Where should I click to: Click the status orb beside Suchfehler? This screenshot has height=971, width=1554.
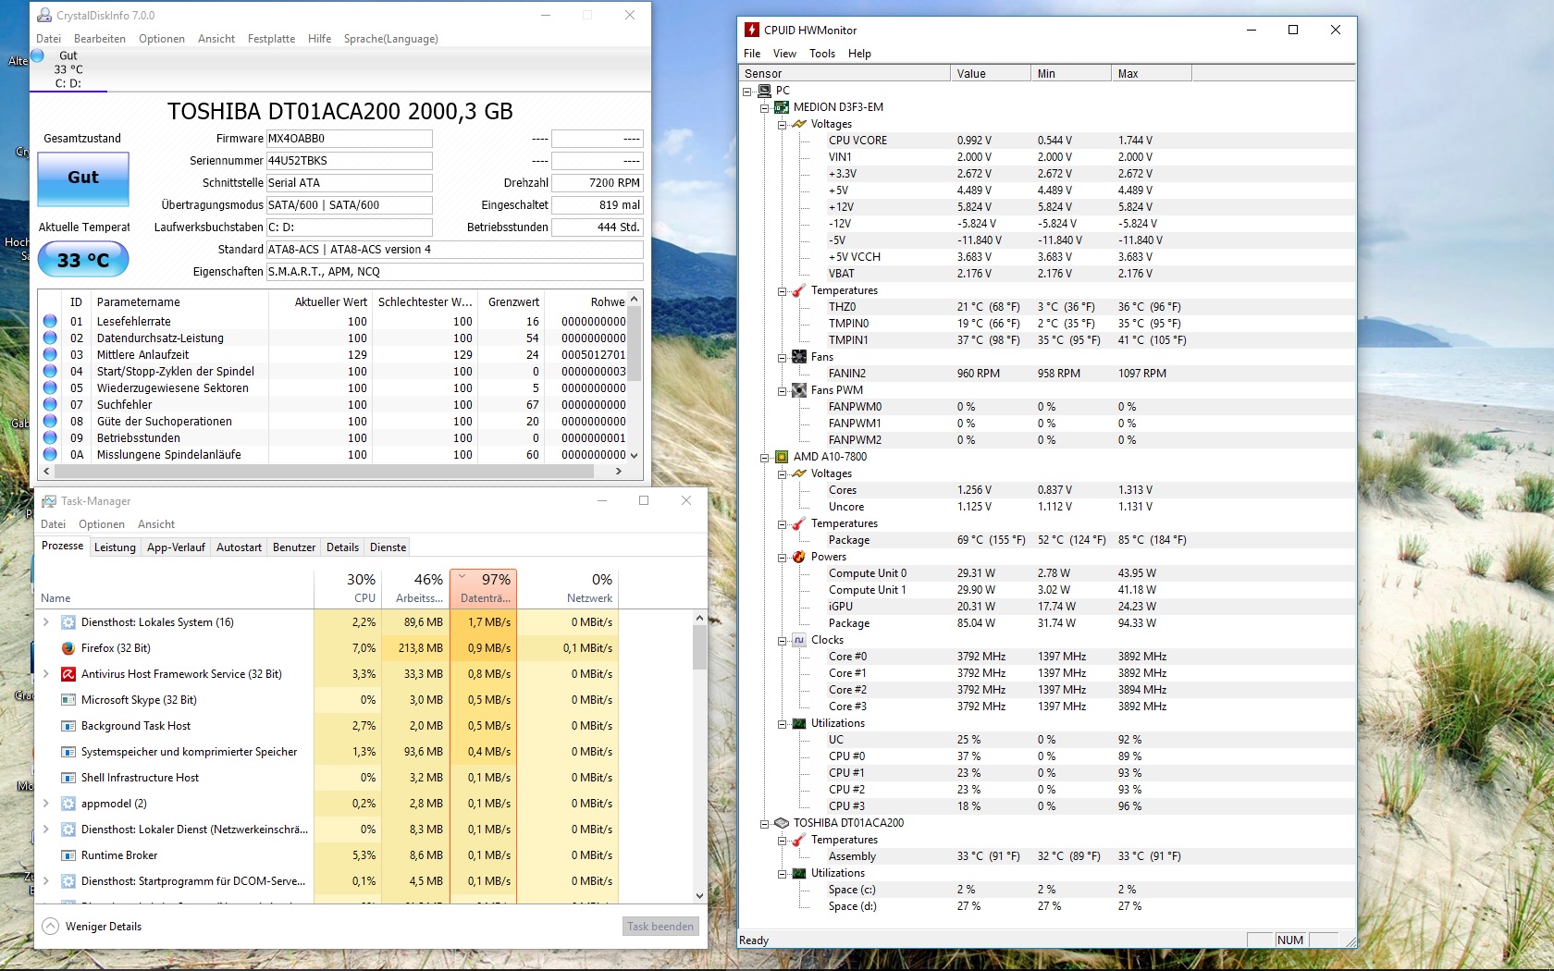point(50,405)
